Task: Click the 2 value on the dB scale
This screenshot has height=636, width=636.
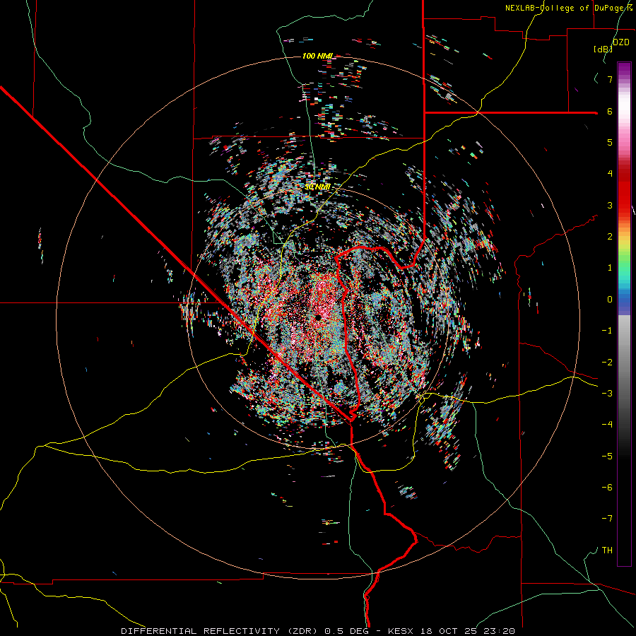Action: (610, 237)
